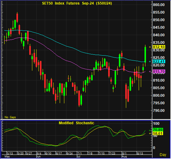Click the Day timeframe label
This screenshot has height=159, width=171.
coord(163,155)
